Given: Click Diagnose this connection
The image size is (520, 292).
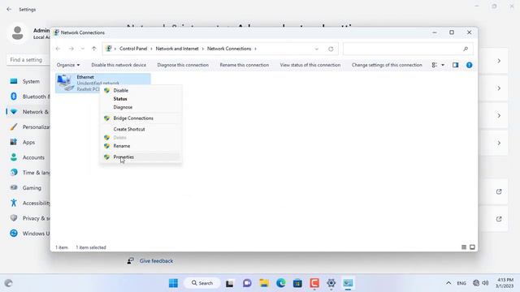Looking at the screenshot, I should (183, 65).
